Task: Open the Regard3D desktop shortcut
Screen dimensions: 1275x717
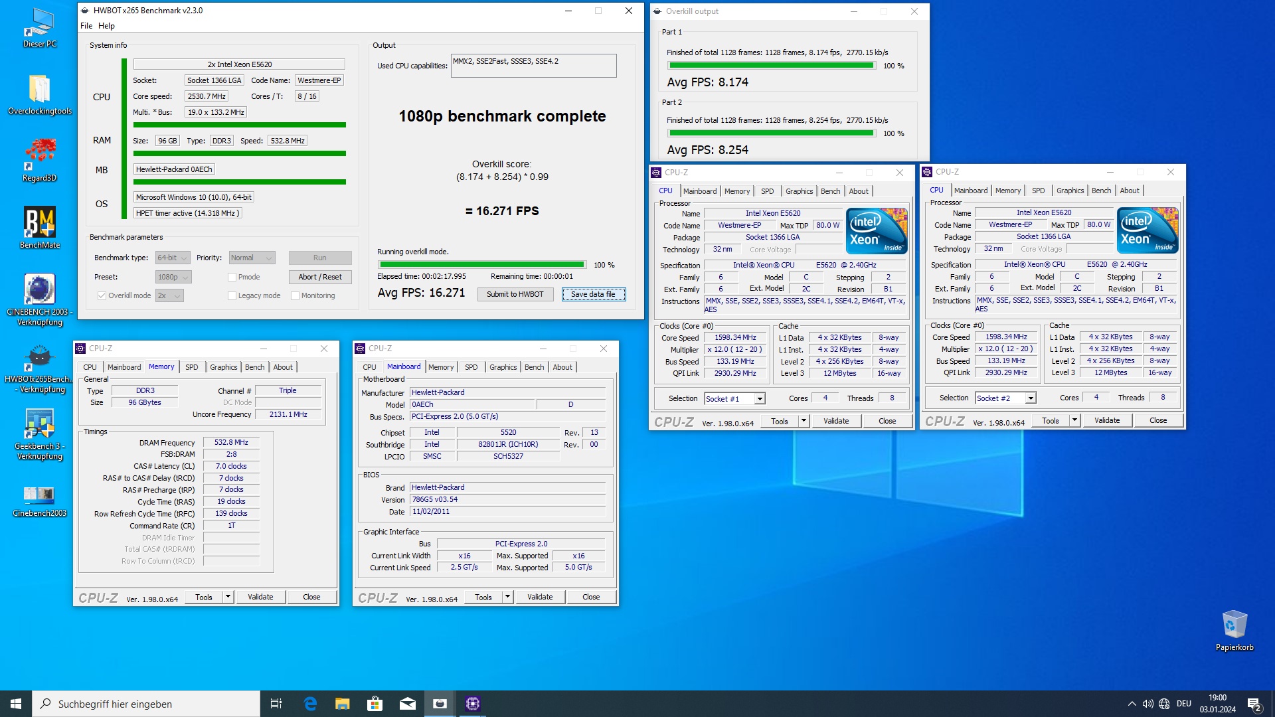Action: (39, 160)
